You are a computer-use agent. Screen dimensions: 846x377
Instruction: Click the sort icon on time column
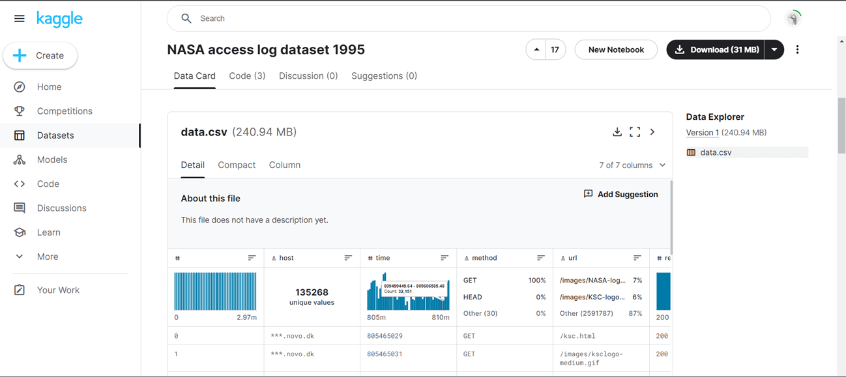[x=445, y=258]
